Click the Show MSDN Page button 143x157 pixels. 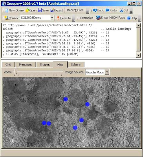111,18
